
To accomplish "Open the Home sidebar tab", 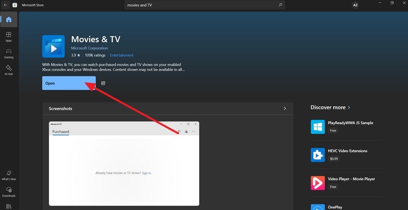I will (x=9, y=20).
